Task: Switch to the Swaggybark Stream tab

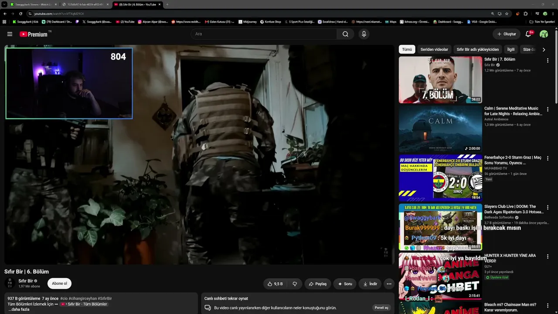Action: [34, 4]
